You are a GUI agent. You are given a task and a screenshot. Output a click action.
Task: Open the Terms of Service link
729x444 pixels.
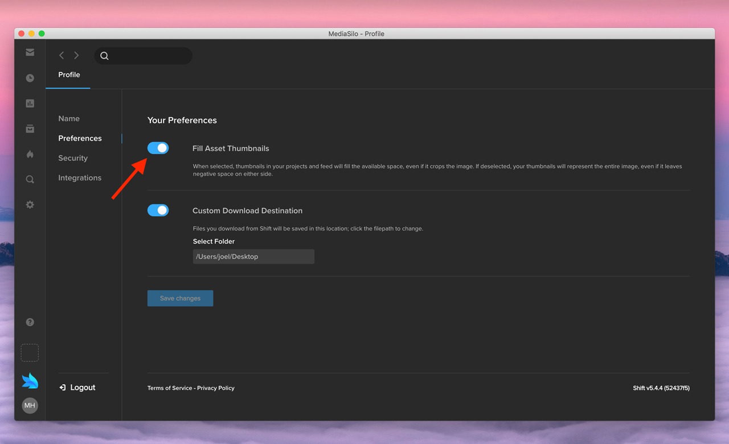(x=170, y=388)
